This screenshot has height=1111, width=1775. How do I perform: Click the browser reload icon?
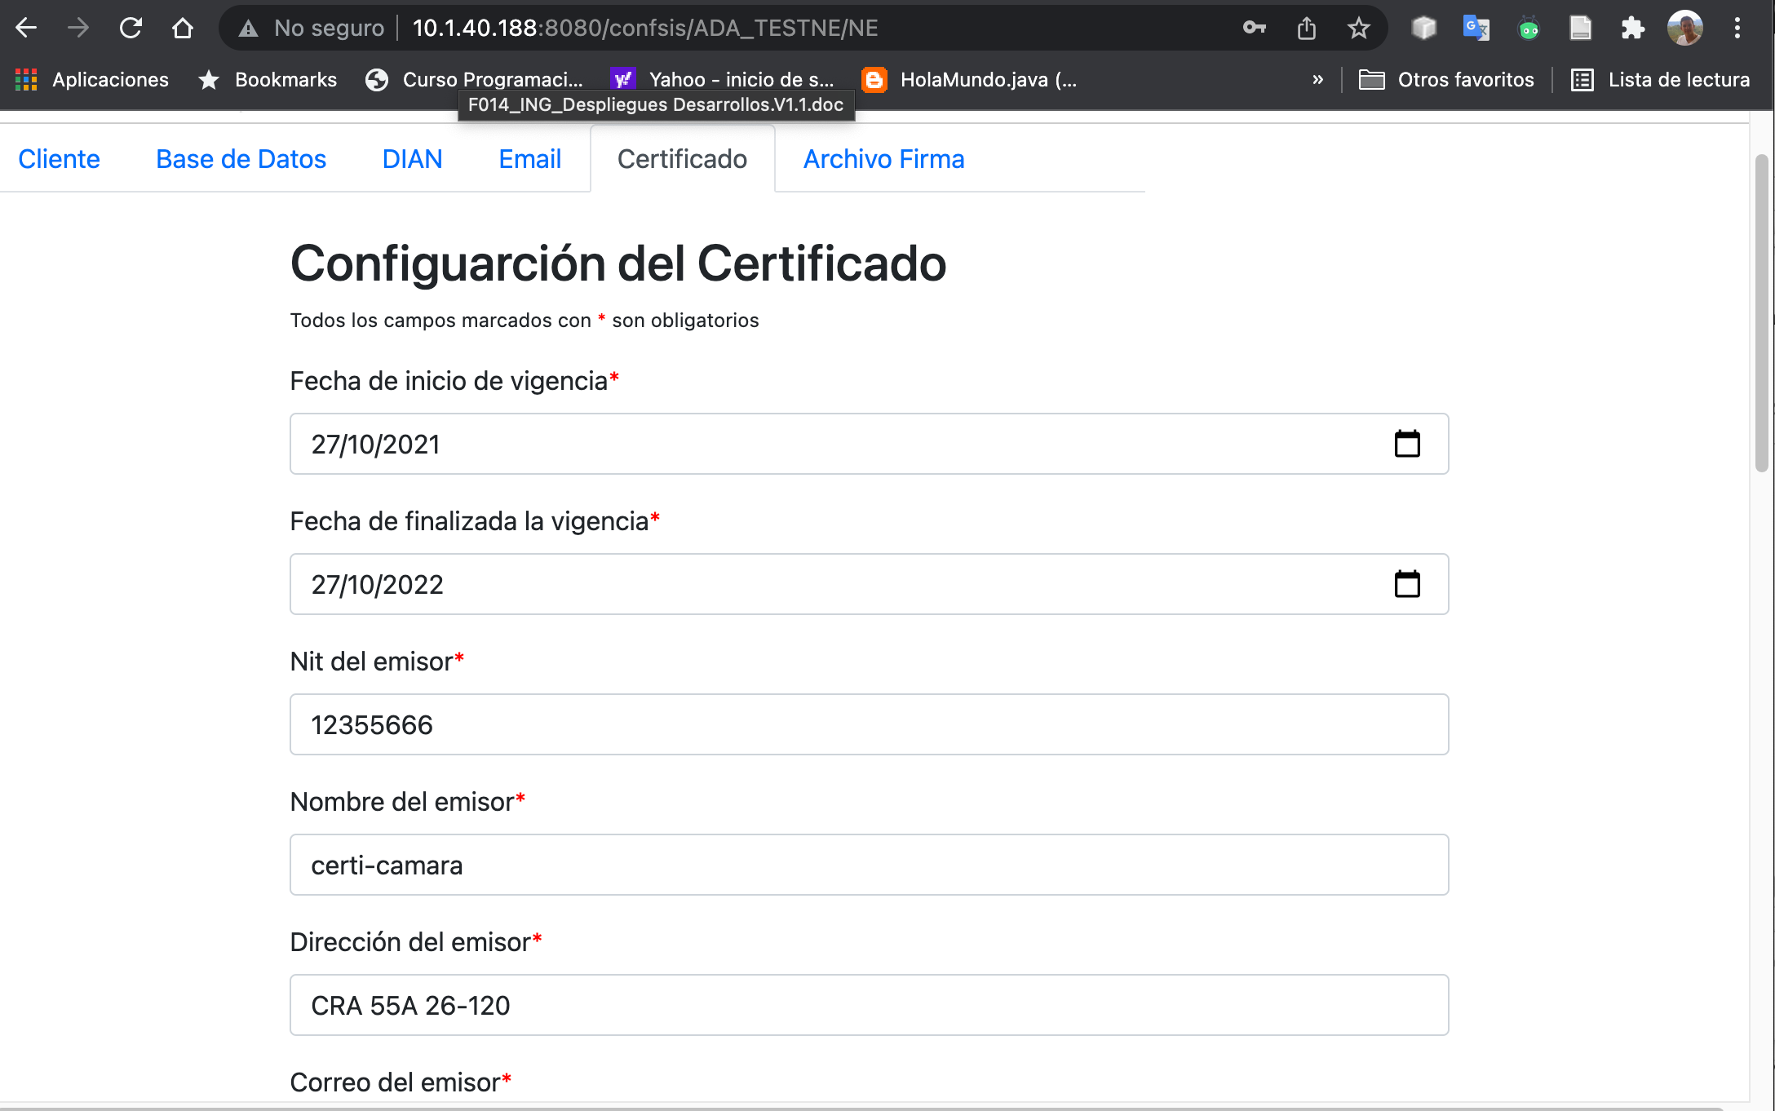pos(131,28)
